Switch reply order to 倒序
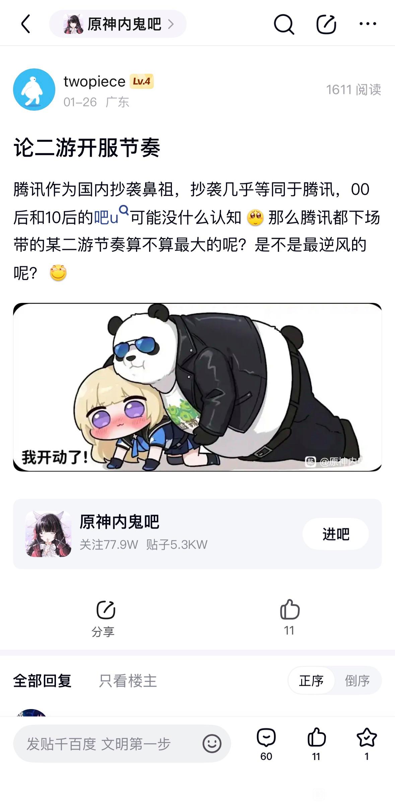Viewport: 395px width, 805px height. [x=357, y=681]
